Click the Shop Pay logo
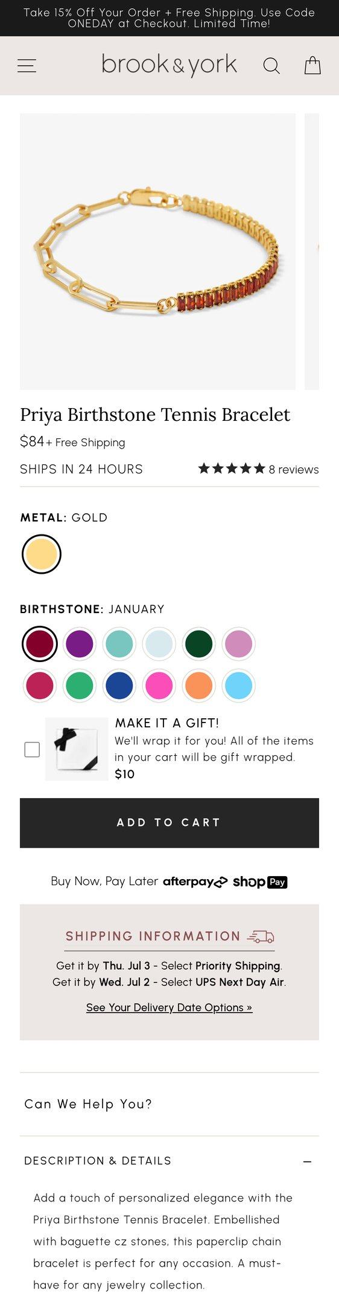The height and width of the screenshot is (1306, 339). point(260,882)
